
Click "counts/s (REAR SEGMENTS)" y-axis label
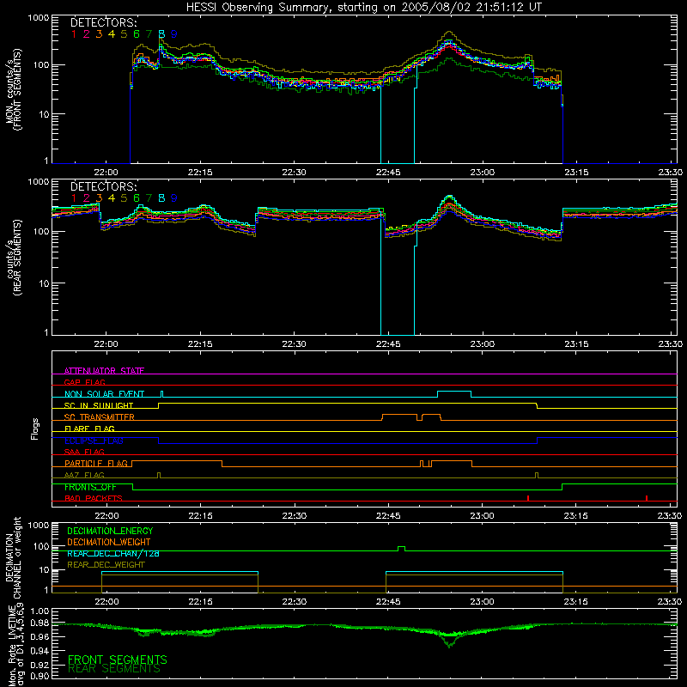click(13, 258)
